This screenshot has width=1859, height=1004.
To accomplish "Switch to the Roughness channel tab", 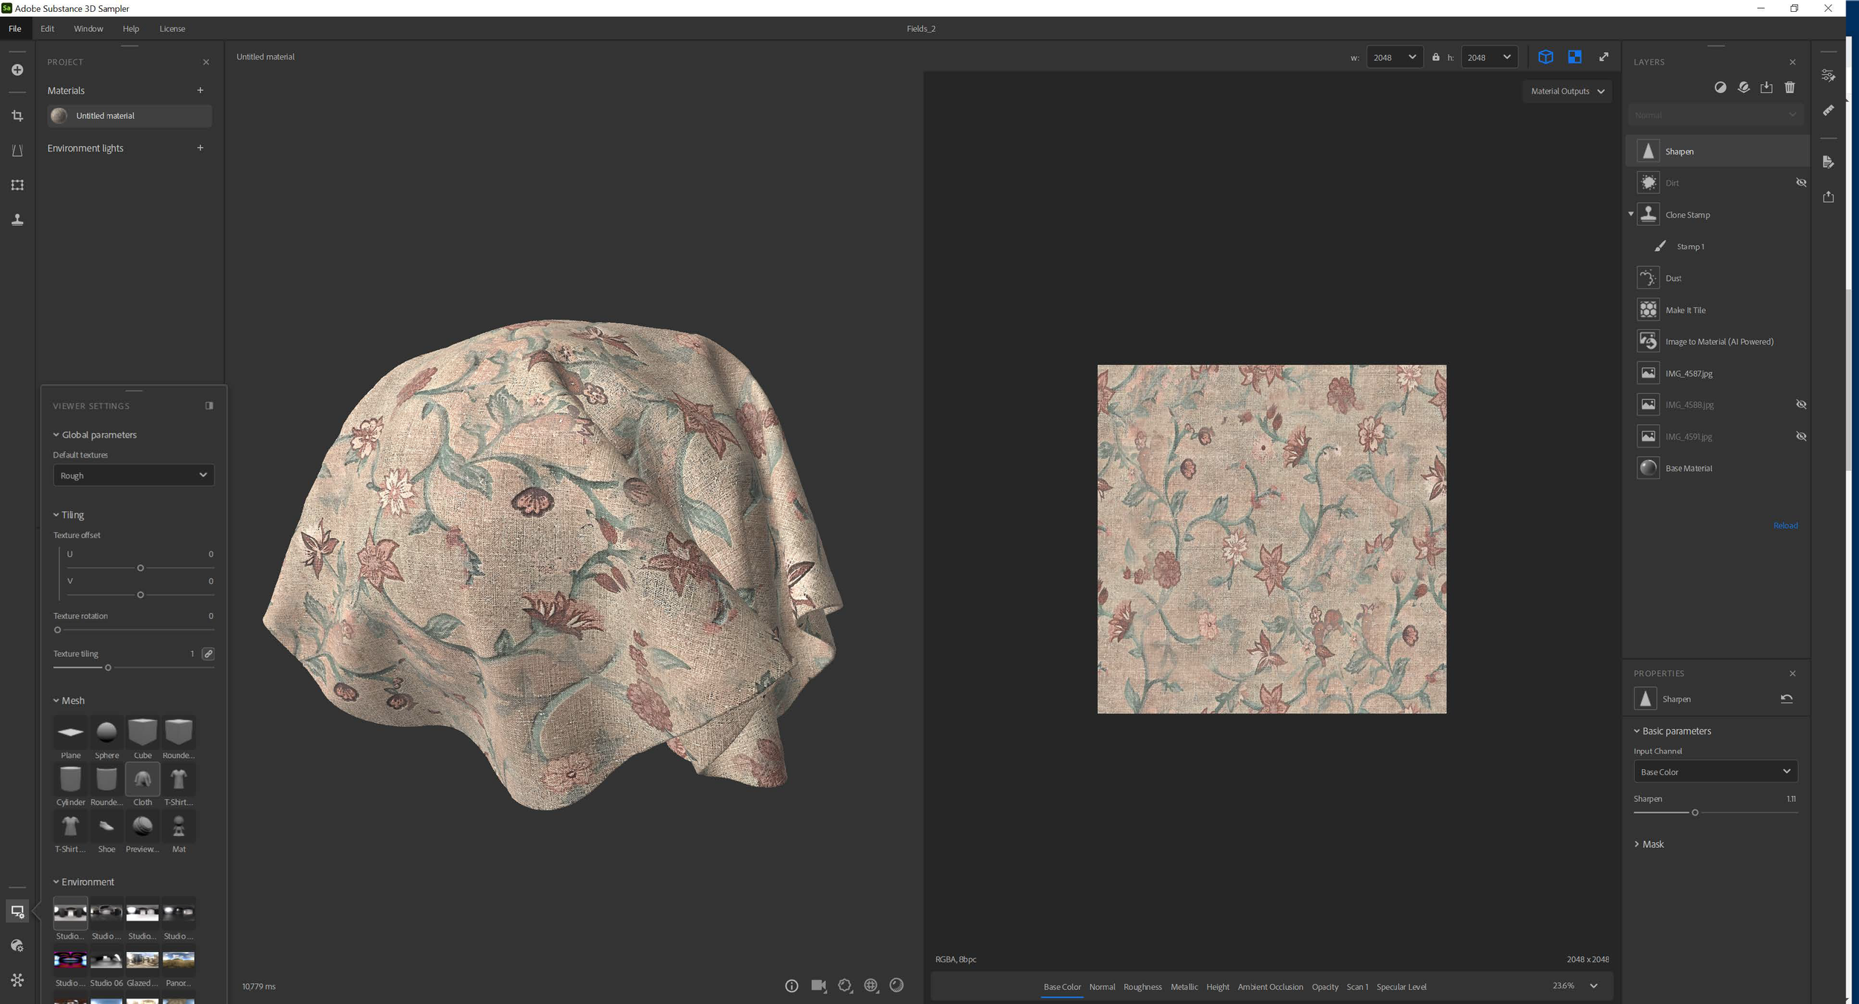I will tap(1142, 986).
